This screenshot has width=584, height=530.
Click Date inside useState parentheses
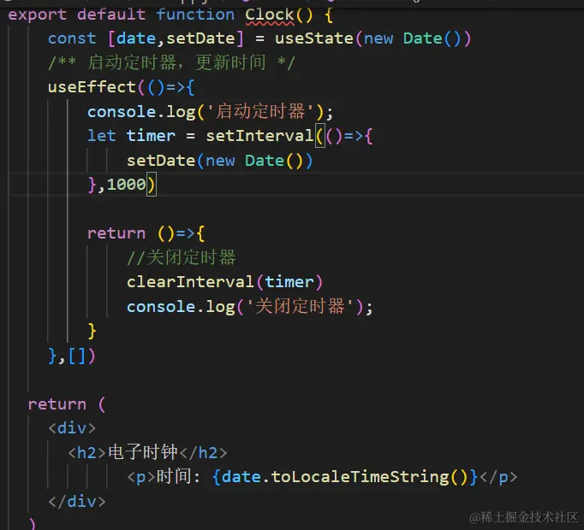422,38
